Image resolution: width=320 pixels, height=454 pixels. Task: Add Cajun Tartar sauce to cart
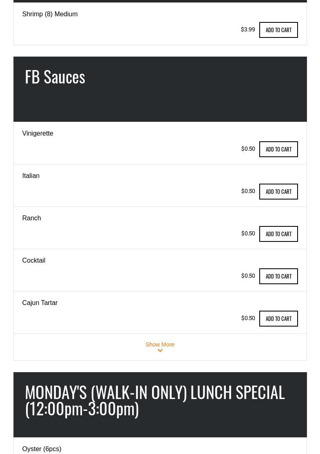click(x=278, y=318)
